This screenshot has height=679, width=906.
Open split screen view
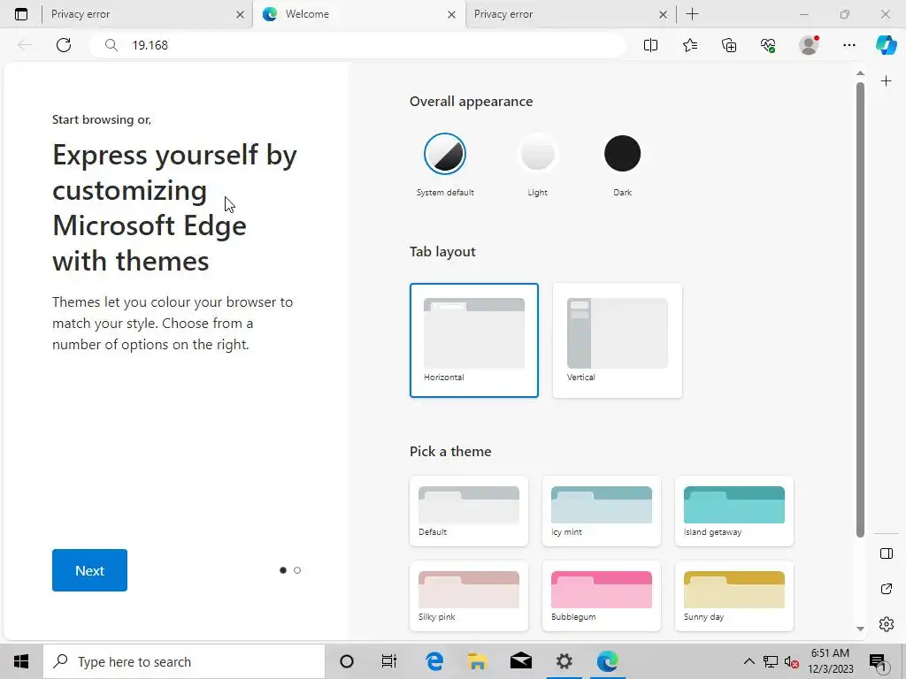coord(650,45)
